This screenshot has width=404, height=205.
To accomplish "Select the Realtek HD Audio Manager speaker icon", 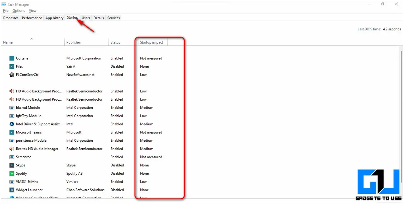I will point(12,149).
